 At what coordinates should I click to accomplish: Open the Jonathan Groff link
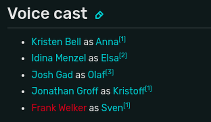pos(65,91)
